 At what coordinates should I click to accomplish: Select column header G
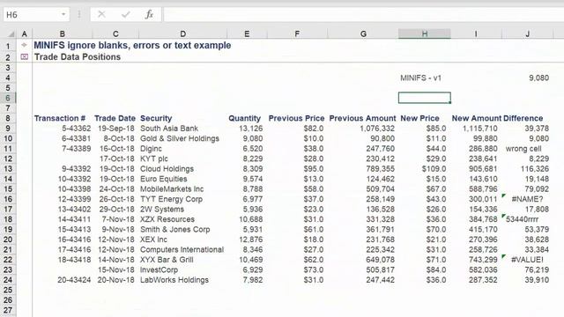[363, 33]
